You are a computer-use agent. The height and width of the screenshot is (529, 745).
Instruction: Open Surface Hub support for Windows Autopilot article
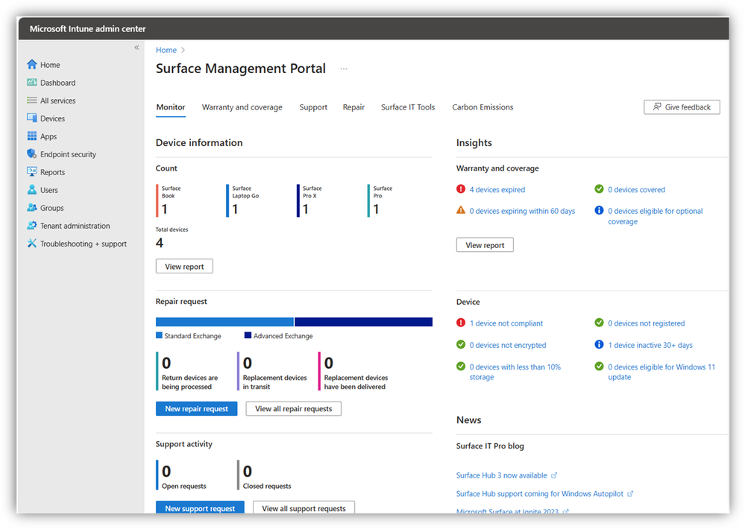click(x=539, y=494)
